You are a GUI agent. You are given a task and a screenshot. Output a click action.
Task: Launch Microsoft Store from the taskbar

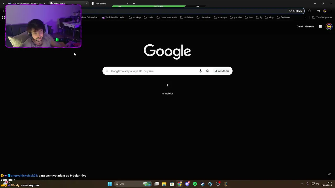click(x=172, y=184)
